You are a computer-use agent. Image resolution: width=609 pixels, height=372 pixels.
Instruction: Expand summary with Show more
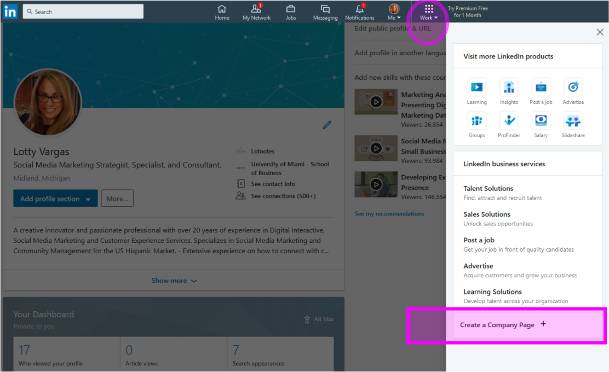(174, 281)
